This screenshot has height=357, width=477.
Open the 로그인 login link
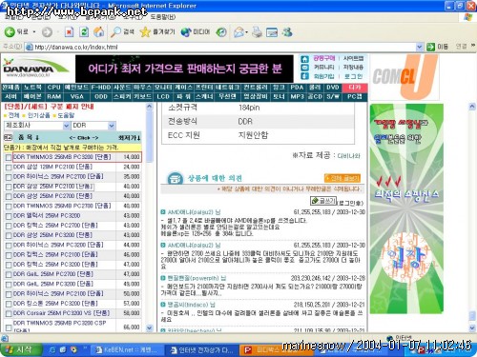tap(353, 76)
